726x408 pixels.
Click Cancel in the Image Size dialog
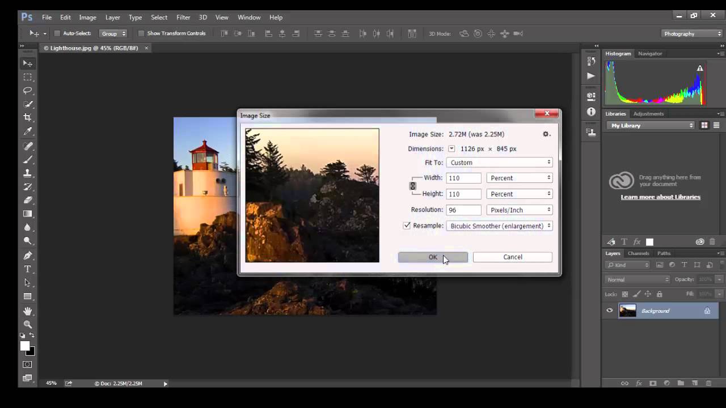[513, 257]
